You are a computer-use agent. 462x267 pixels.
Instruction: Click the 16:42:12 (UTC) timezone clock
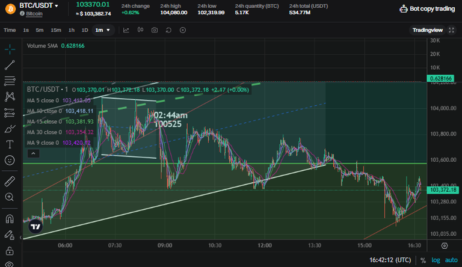coord(390,260)
